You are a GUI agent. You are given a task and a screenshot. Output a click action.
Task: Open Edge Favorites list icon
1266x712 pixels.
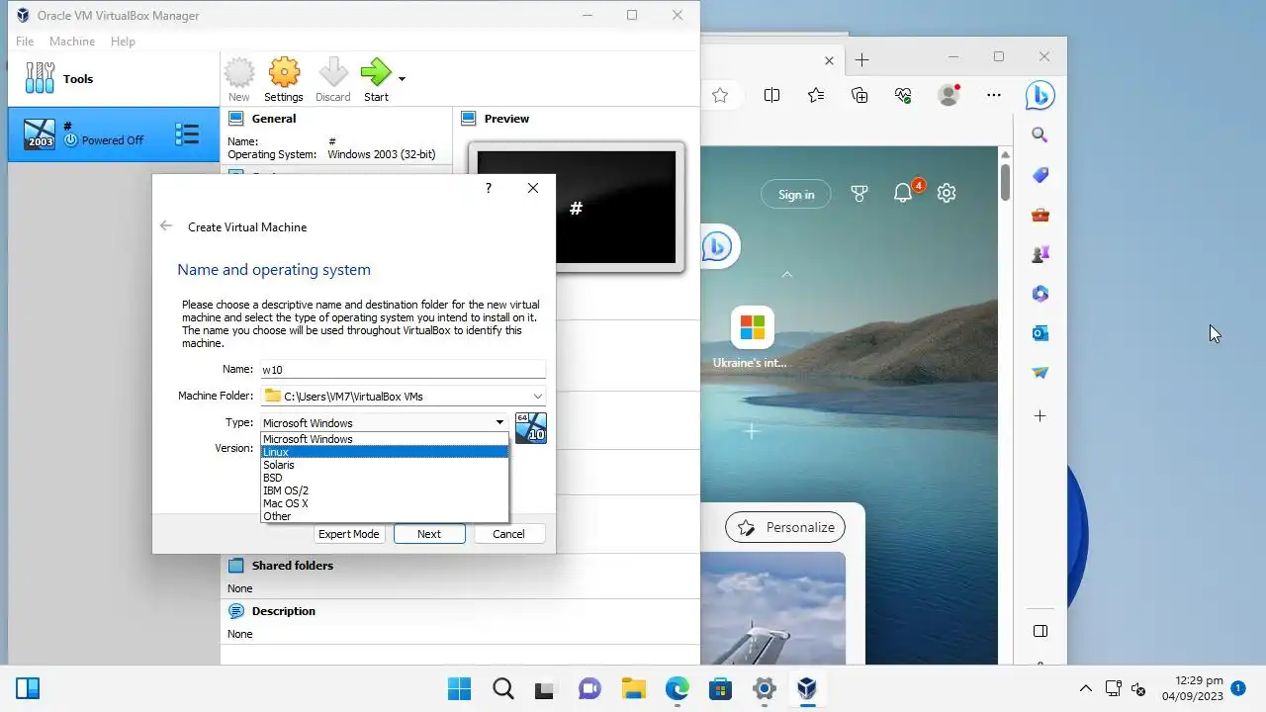point(815,95)
